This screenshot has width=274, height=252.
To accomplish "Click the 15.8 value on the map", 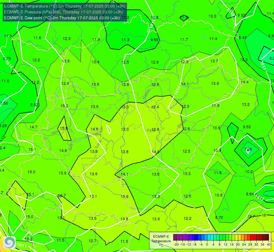I will [x=64, y=128].
